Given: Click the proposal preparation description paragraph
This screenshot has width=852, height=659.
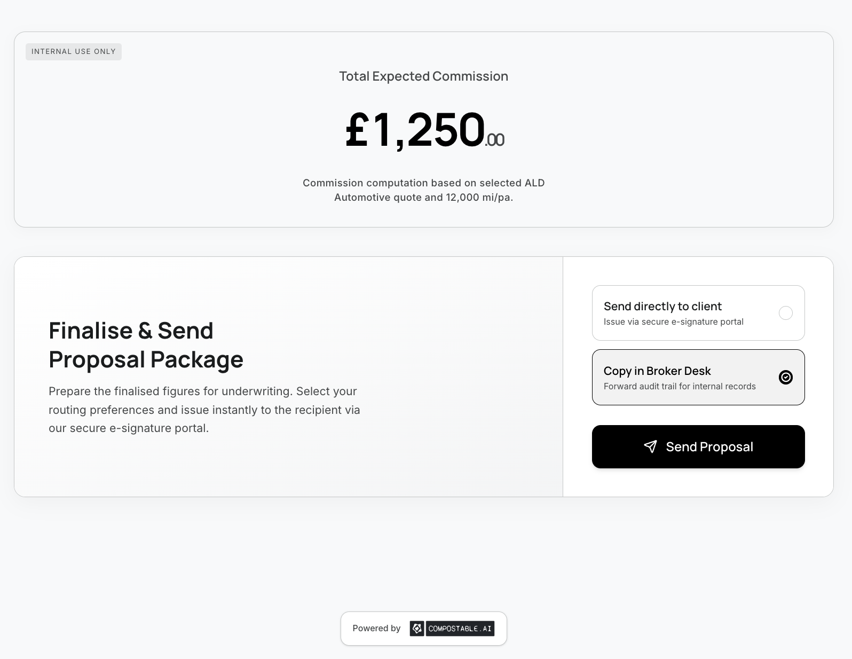Looking at the screenshot, I should pyautogui.click(x=204, y=410).
